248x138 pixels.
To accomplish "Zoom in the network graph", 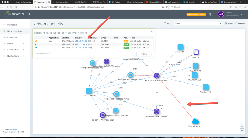I will [x=242, y=126].
